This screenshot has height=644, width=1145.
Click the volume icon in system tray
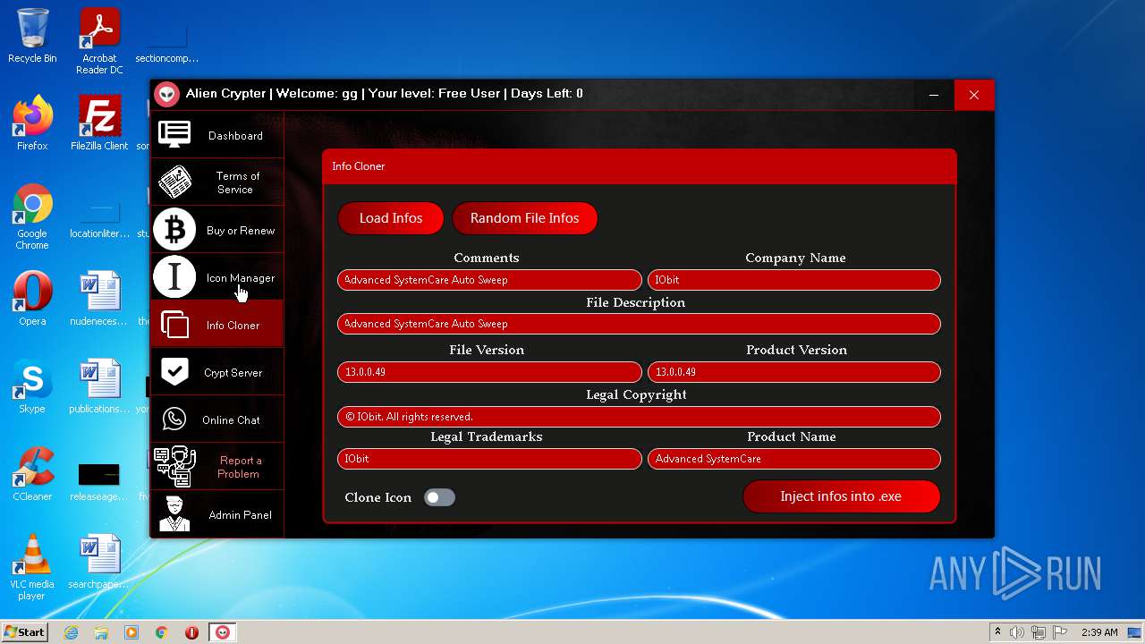[1017, 632]
